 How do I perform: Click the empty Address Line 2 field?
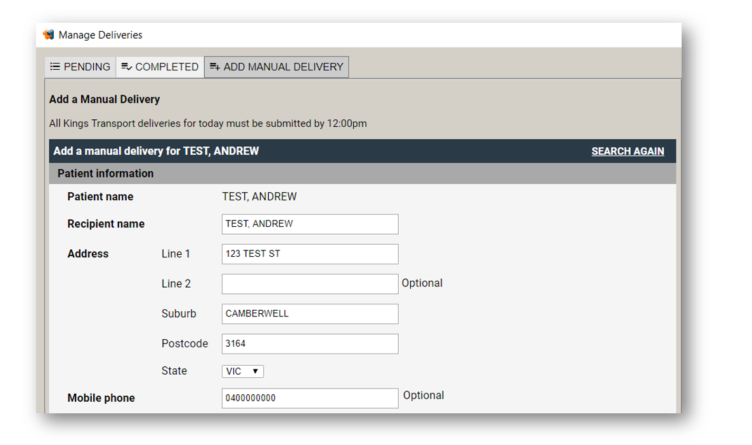310,284
